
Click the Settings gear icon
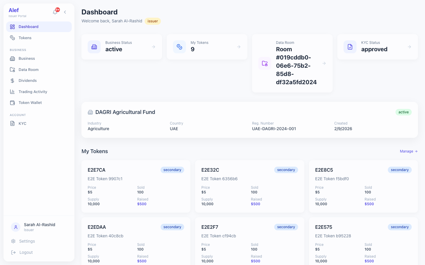tap(13, 241)
